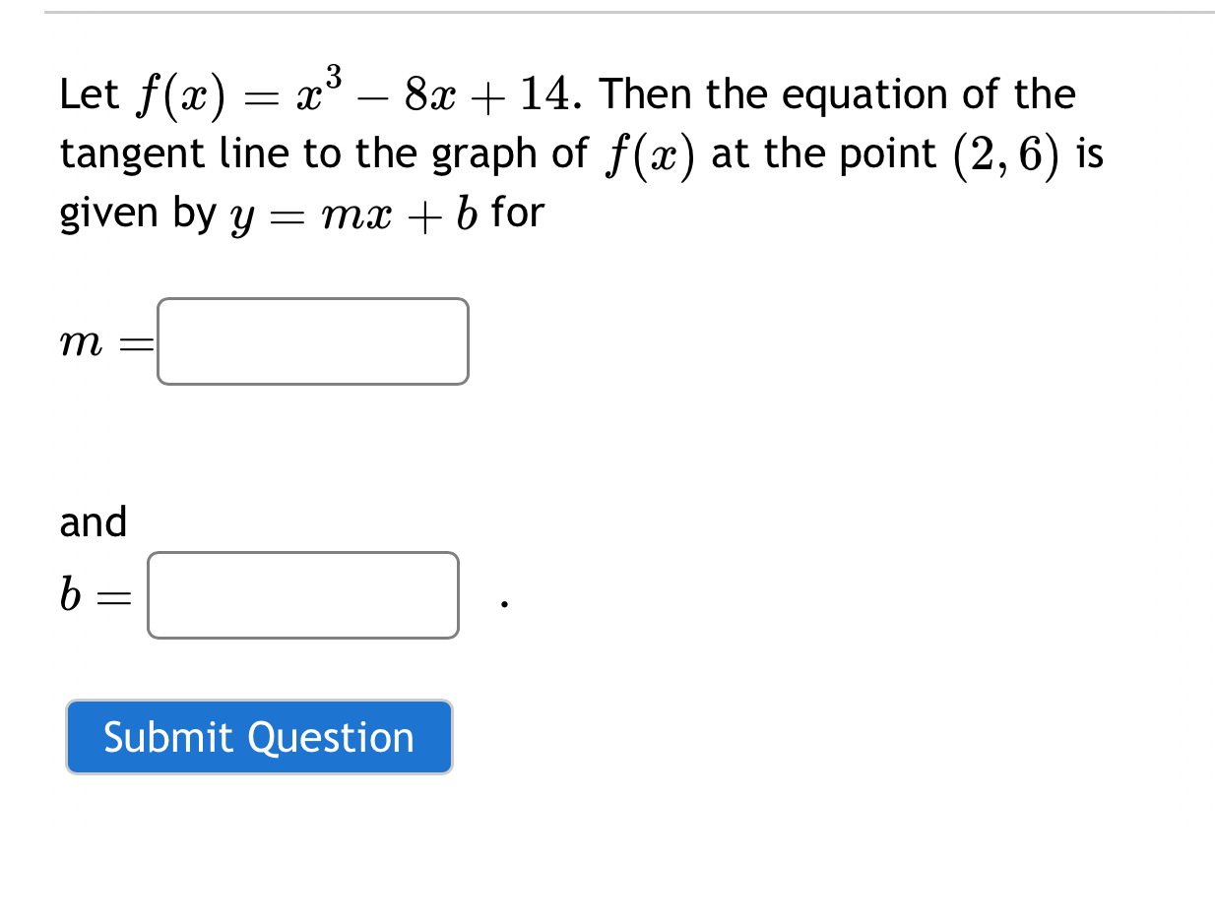Click the blue Submit Question button

(259, 737)
